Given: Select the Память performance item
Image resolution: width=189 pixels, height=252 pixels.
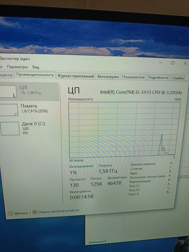Looking at the screenshot, I should 30,110.
